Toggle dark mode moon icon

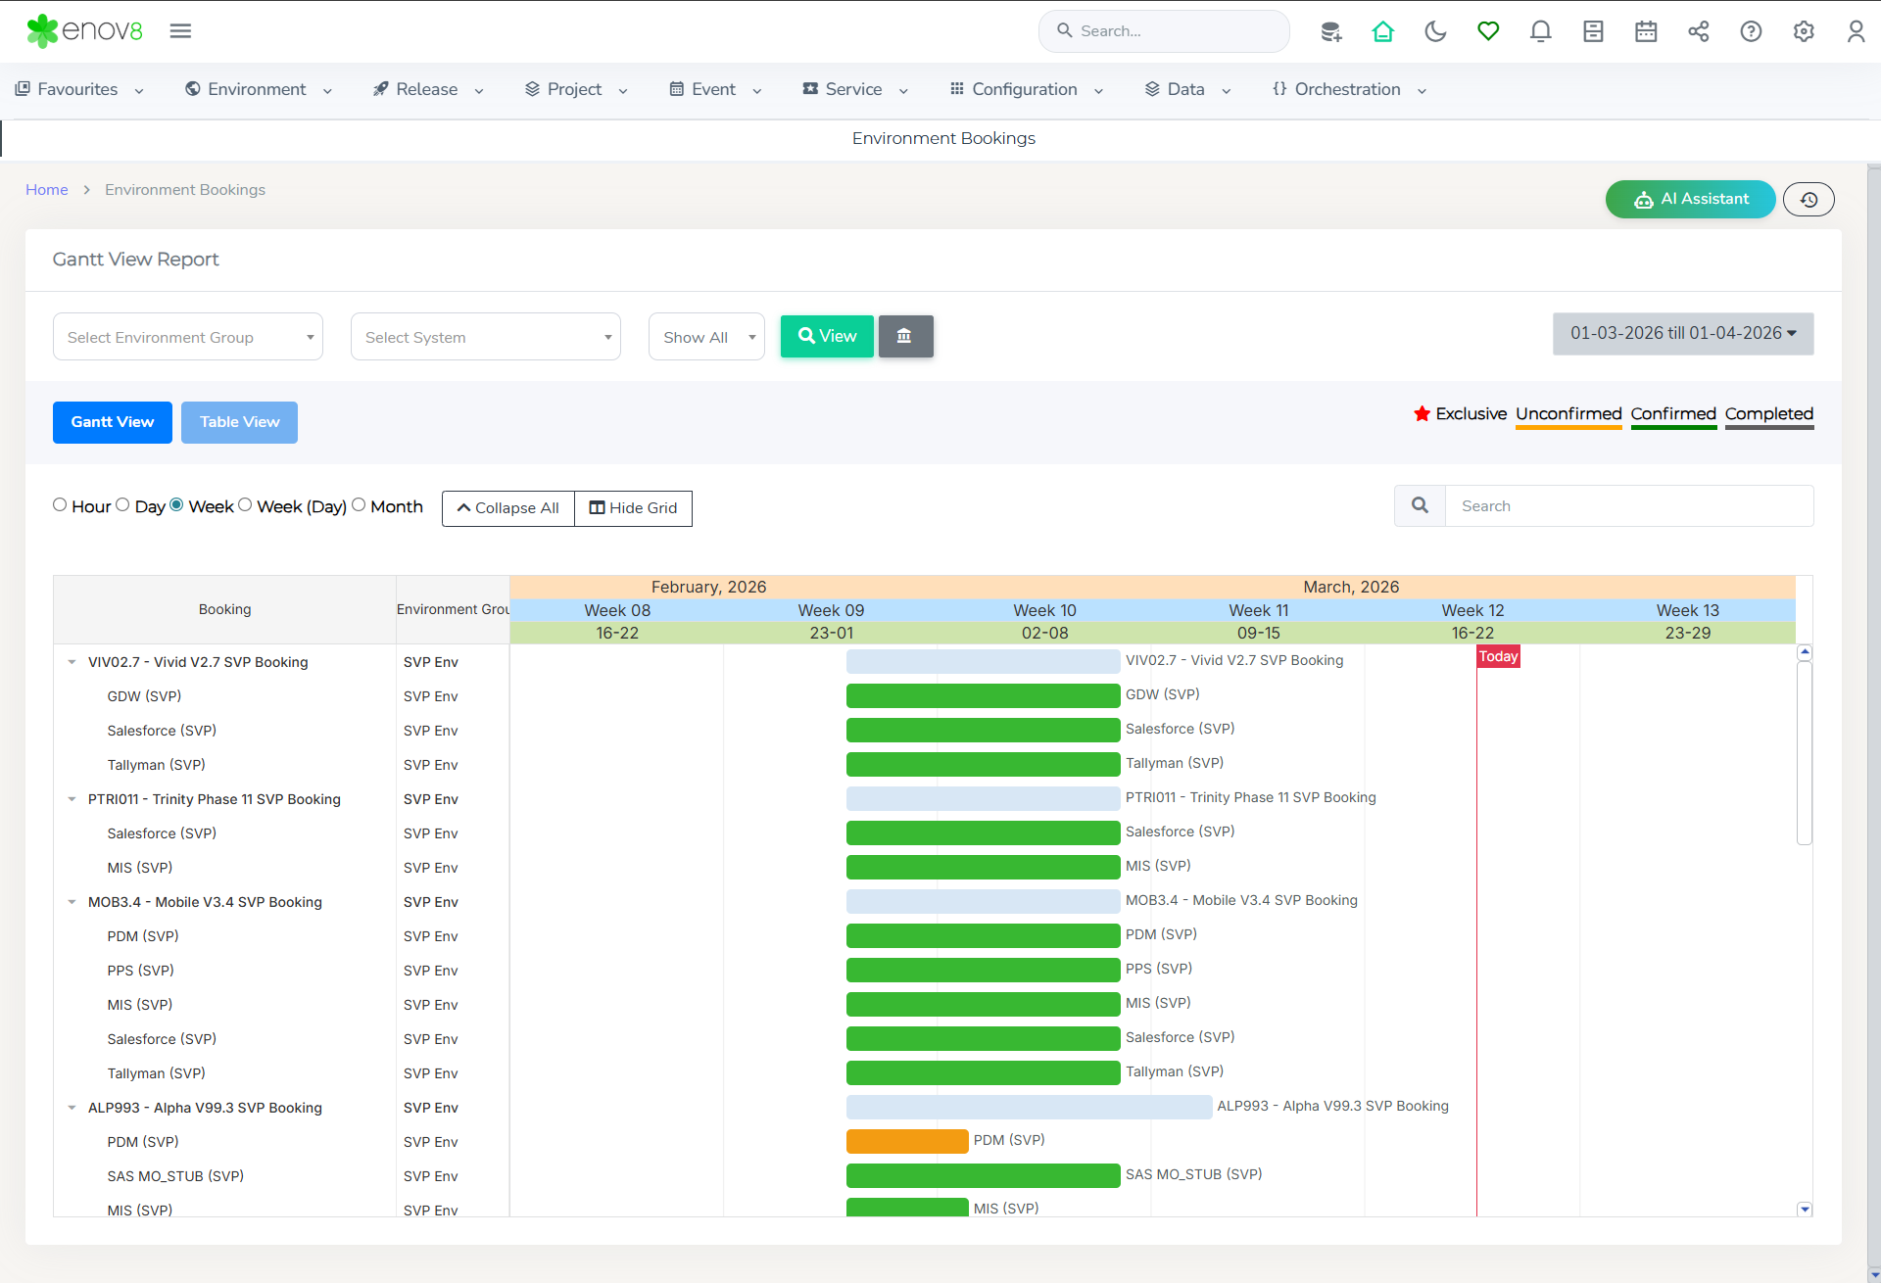pos(1435,31)
